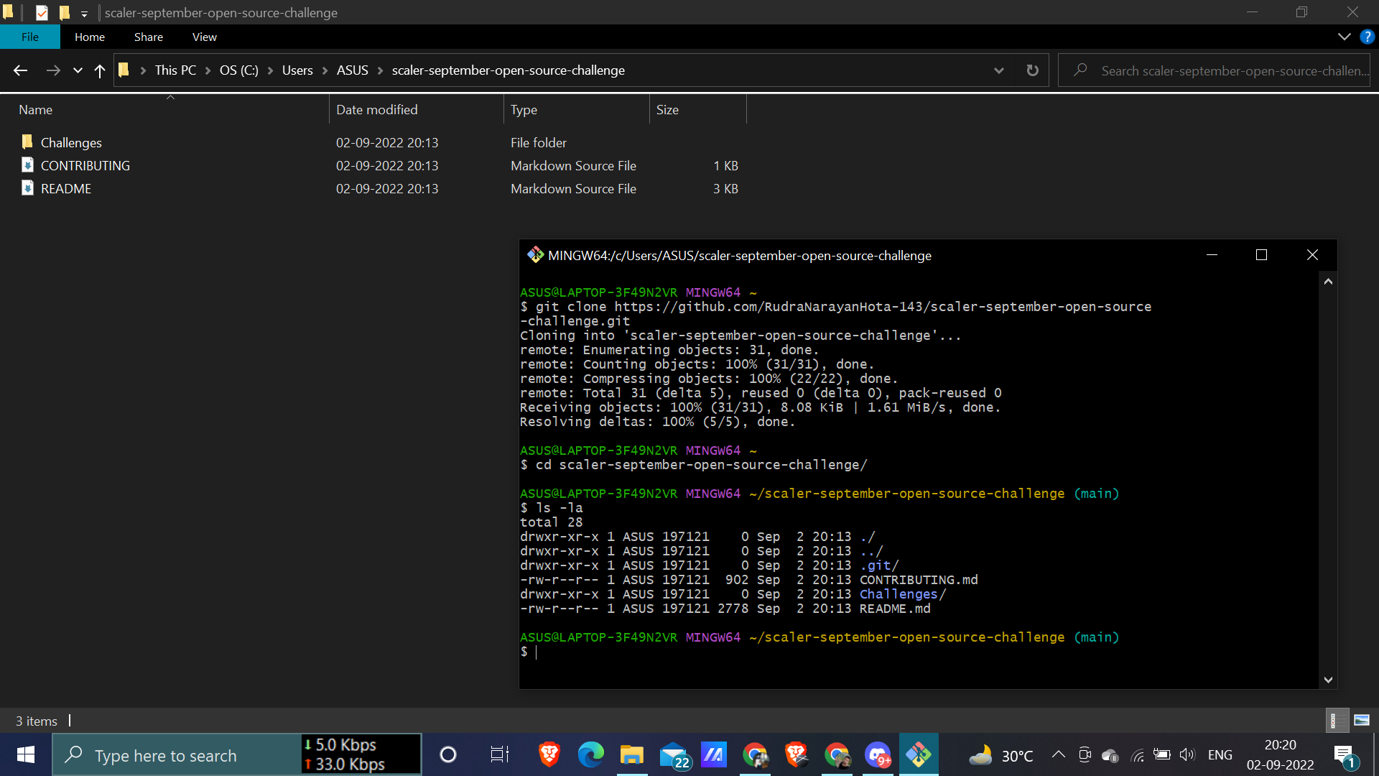Click inside the folder search box
1379x776 pixels.
coord(1221,70)
